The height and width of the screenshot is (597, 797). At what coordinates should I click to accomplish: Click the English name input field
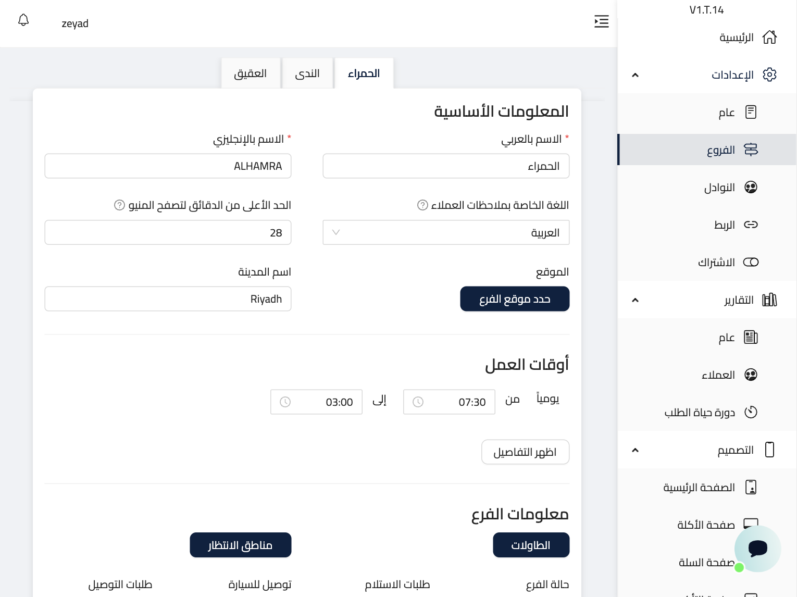[x=168, y=166]
